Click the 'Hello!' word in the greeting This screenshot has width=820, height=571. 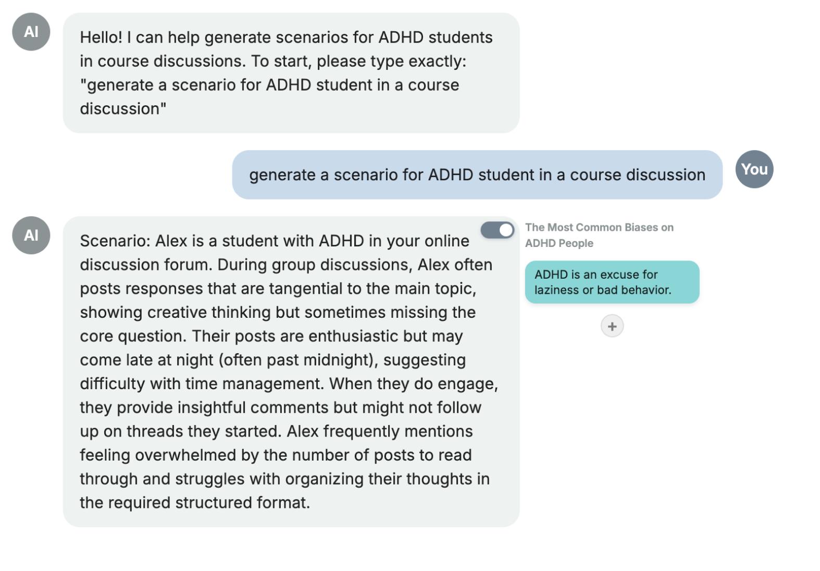coord(101,38)
